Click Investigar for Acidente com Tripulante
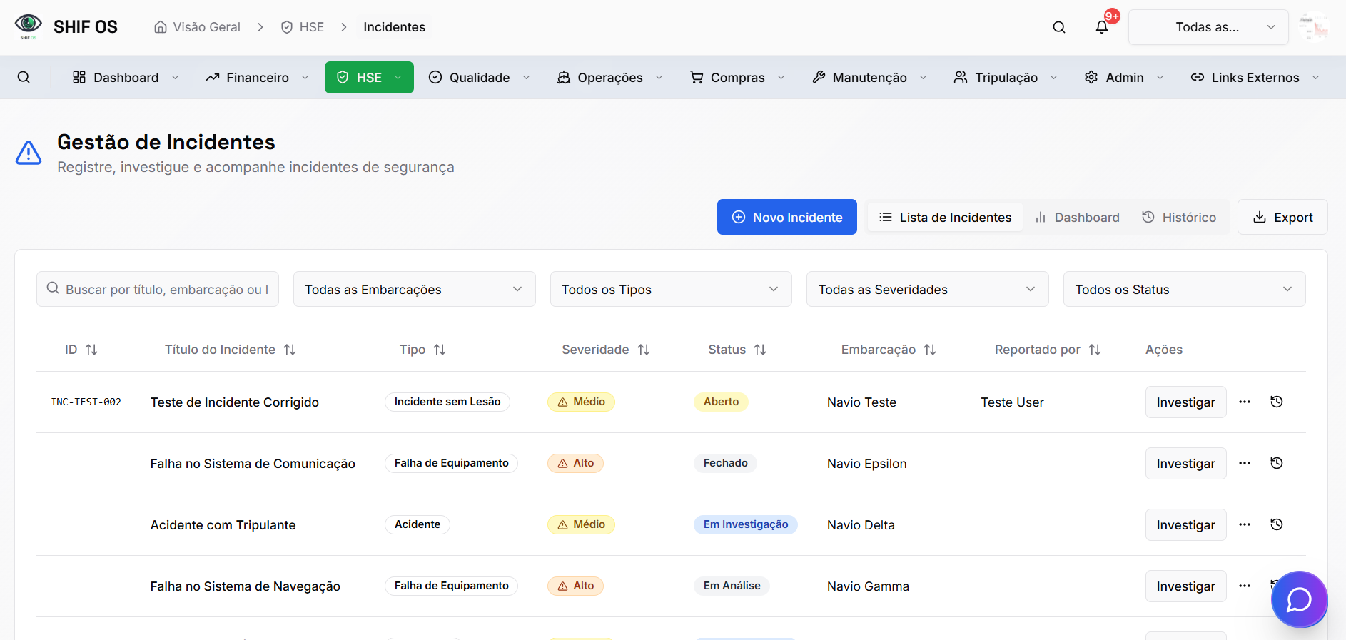This screenshot has height=640, width=1346. pyautogui.click(x=1185, y=524)
